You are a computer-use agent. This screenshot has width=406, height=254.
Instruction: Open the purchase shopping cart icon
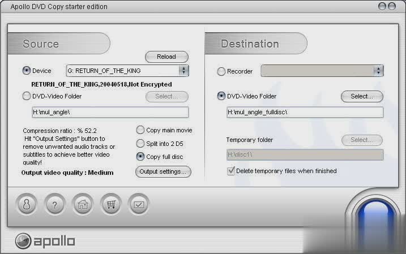click(x=111, y=204)
